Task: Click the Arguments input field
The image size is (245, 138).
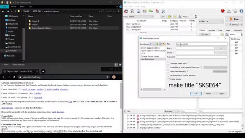Action: (x=201, y=57)
